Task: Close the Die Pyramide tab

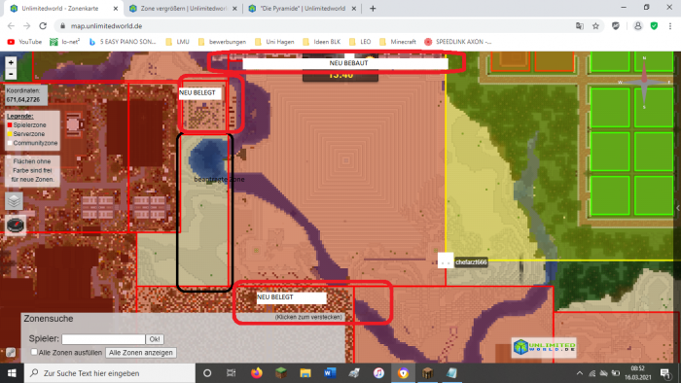Action: coord(354,8)
